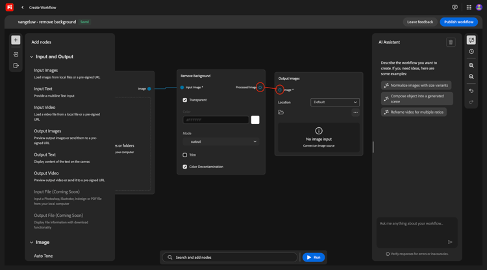This screenshot has width=487, height=270.
Task: Open the folder icon in Output Images node
Action: point(281,112)
